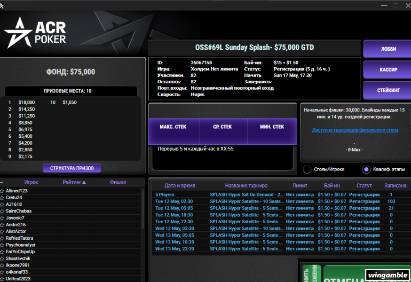This screenshot has height=282, width=411.
Task: Sort satellites by Дата и время
Action: (180, 186)
